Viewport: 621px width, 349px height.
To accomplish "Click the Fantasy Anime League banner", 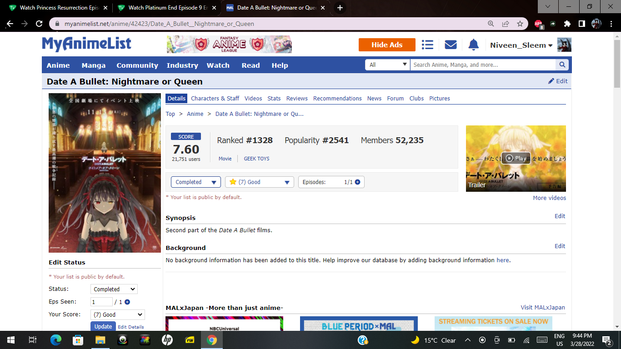I will pyautogui.click(x=229, y=45).
